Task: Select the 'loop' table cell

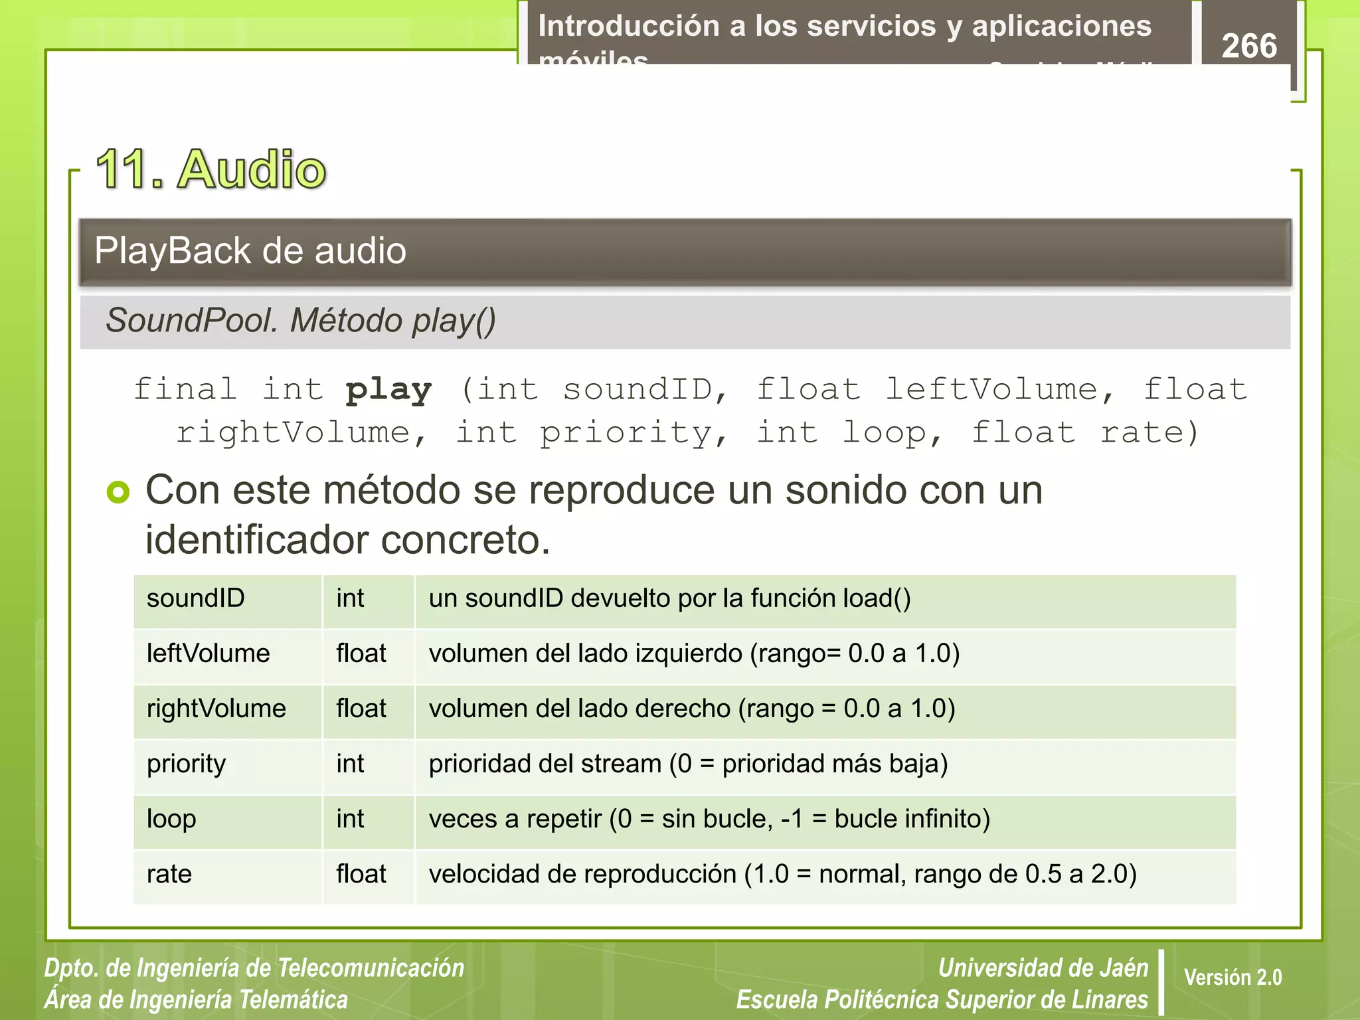Action: 228,821
